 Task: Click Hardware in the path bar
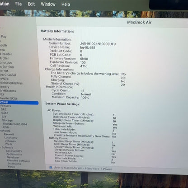tap(92, 169)
